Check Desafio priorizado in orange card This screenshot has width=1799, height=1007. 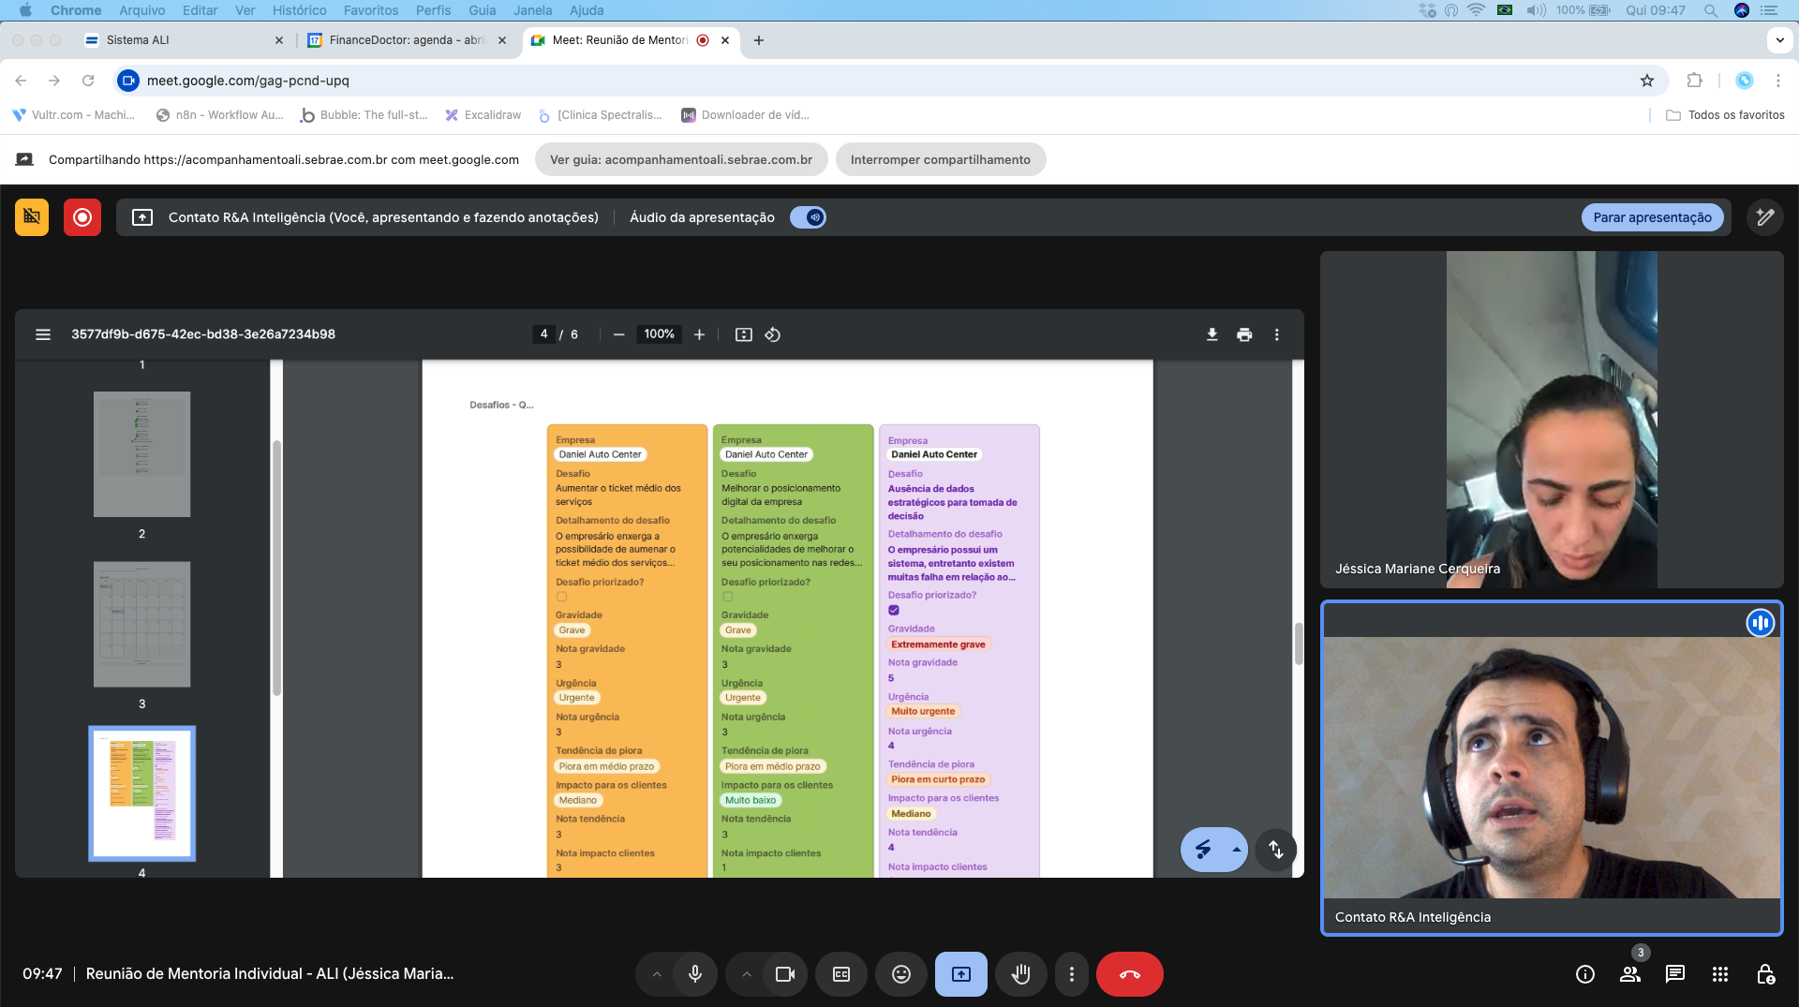(561, 597)
